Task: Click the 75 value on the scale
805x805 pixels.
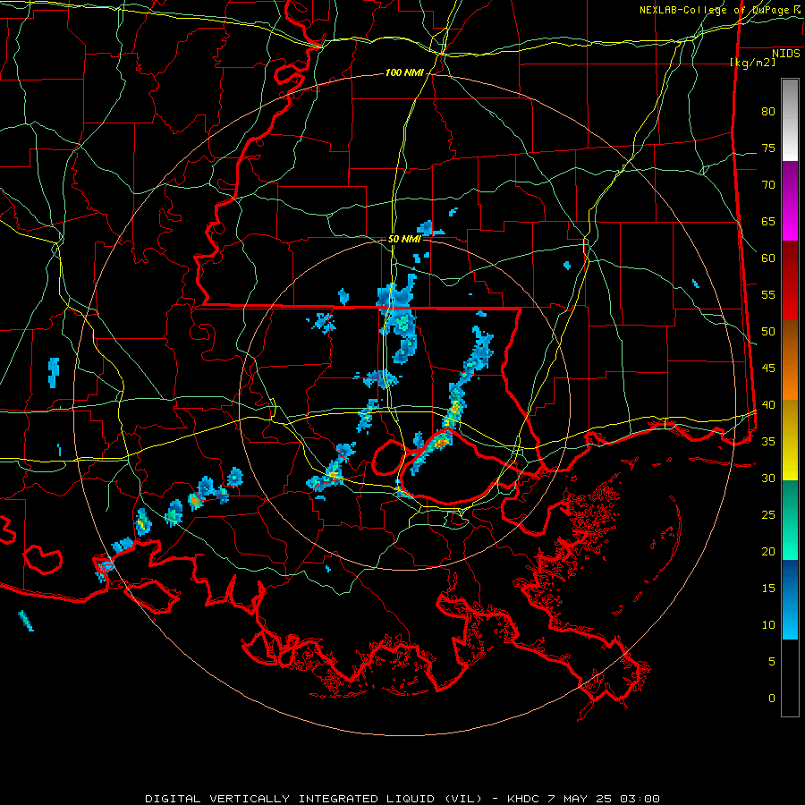Action: pyautogui.click(x=768, y=148)
